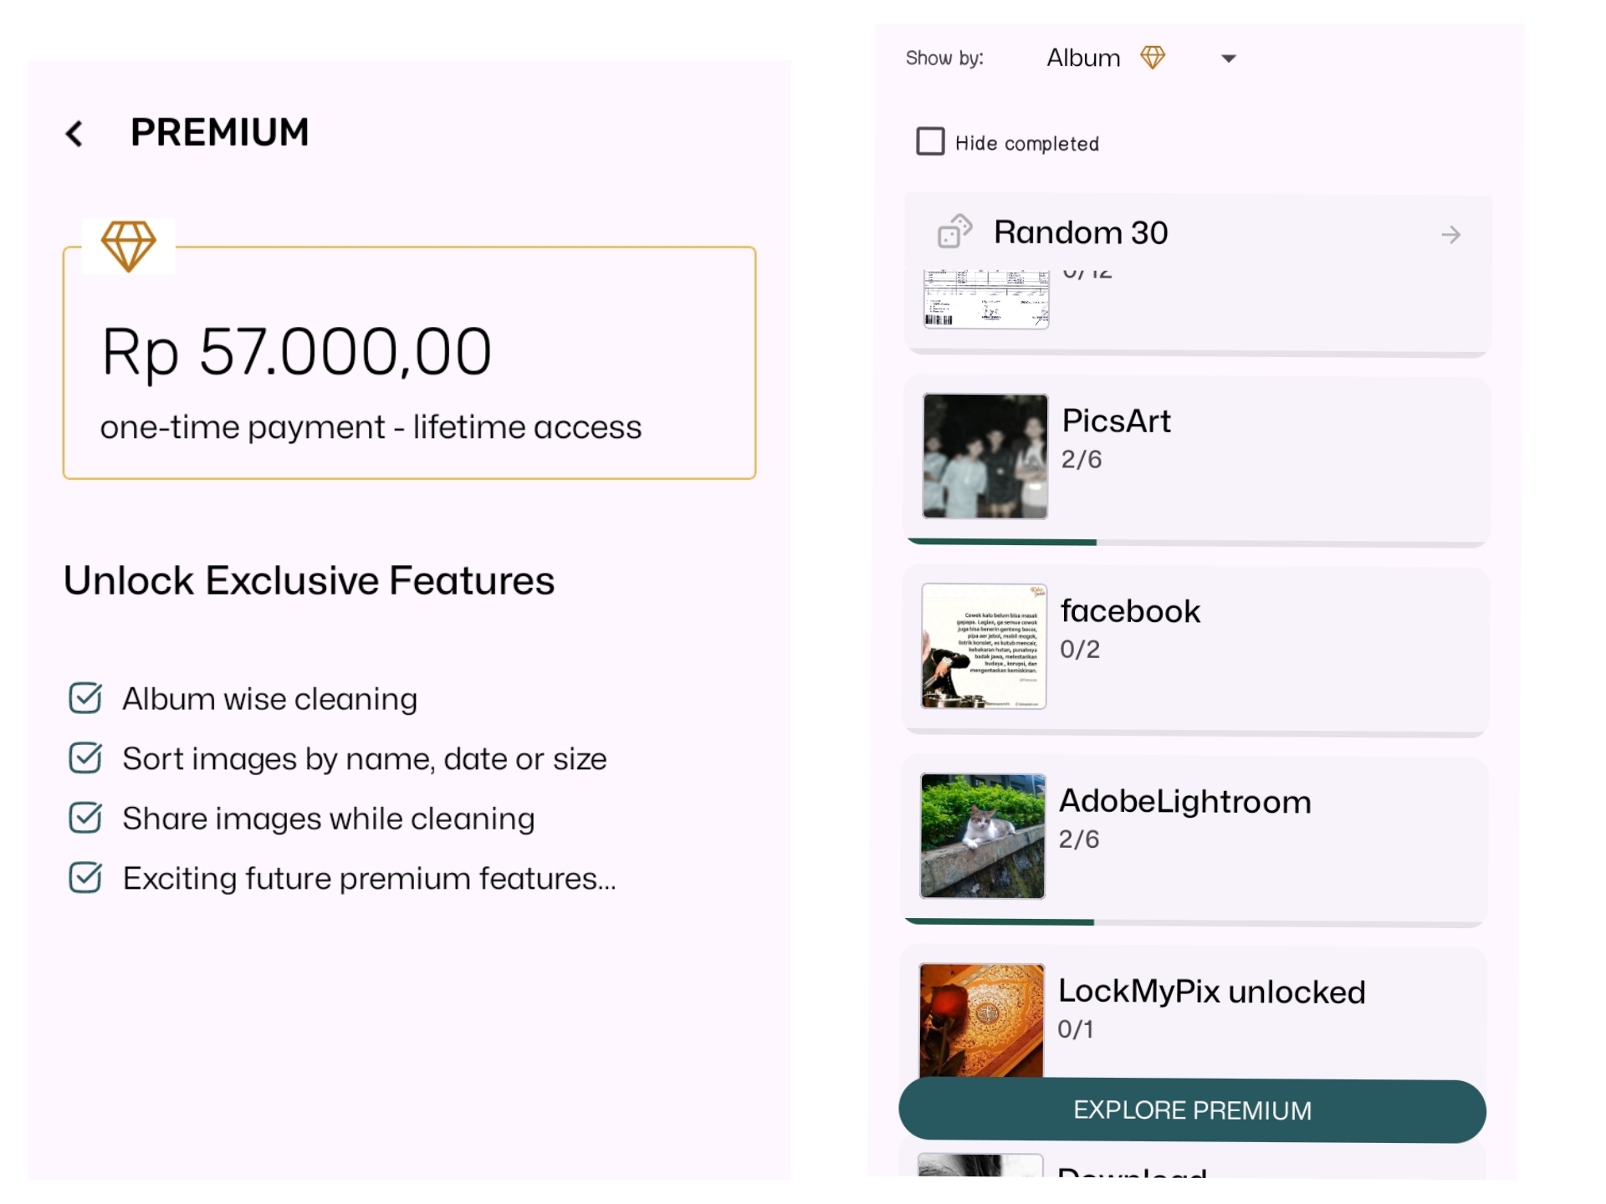Click the AdobeLightroom album progress bar

coord(1194,922)
